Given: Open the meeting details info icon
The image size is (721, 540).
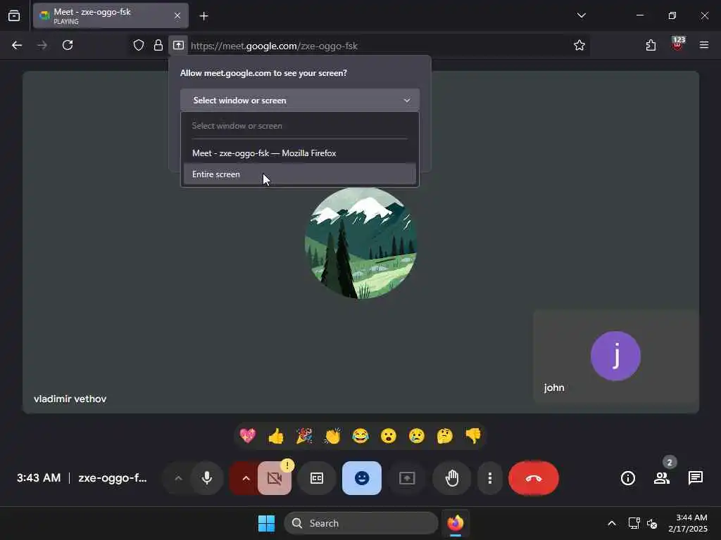Looking at the screenshot, I should coord(627,478).
